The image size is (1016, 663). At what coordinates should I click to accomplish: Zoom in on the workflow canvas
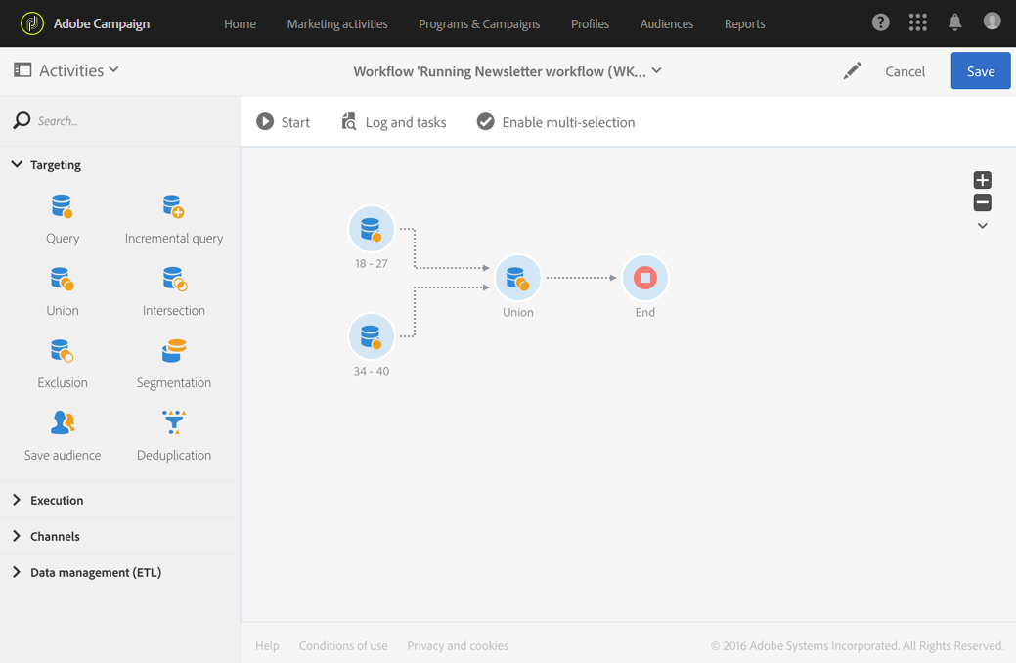click(x=983, y=180)
